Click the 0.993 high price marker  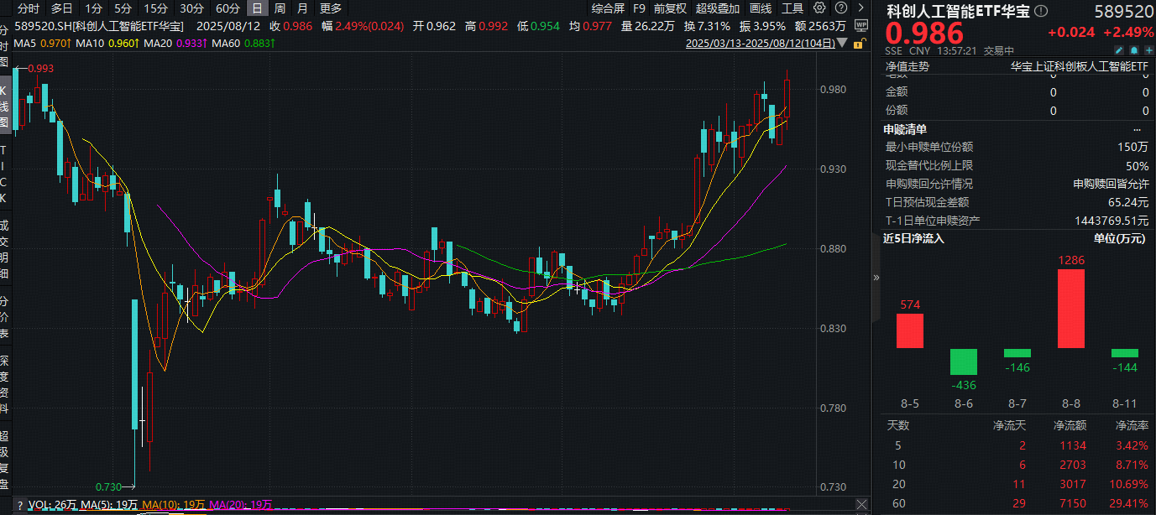pos(41,68)
